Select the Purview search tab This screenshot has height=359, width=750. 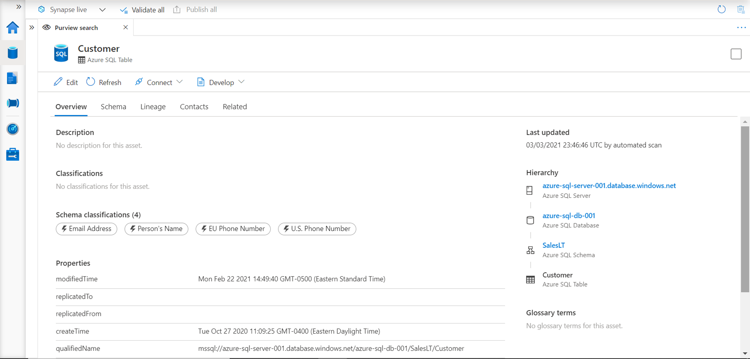76,28
